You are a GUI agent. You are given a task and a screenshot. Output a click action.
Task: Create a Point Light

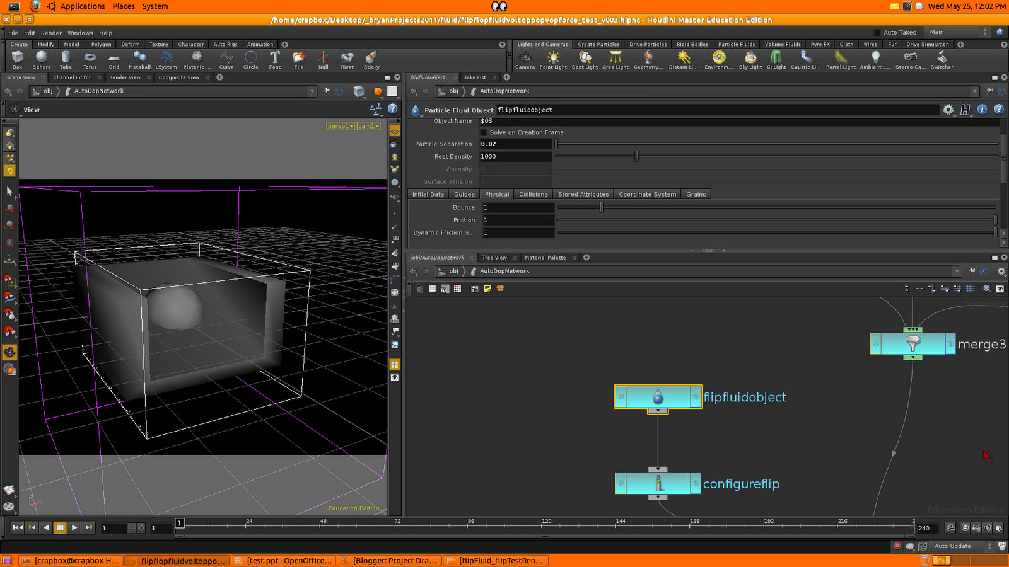[553, 60]
